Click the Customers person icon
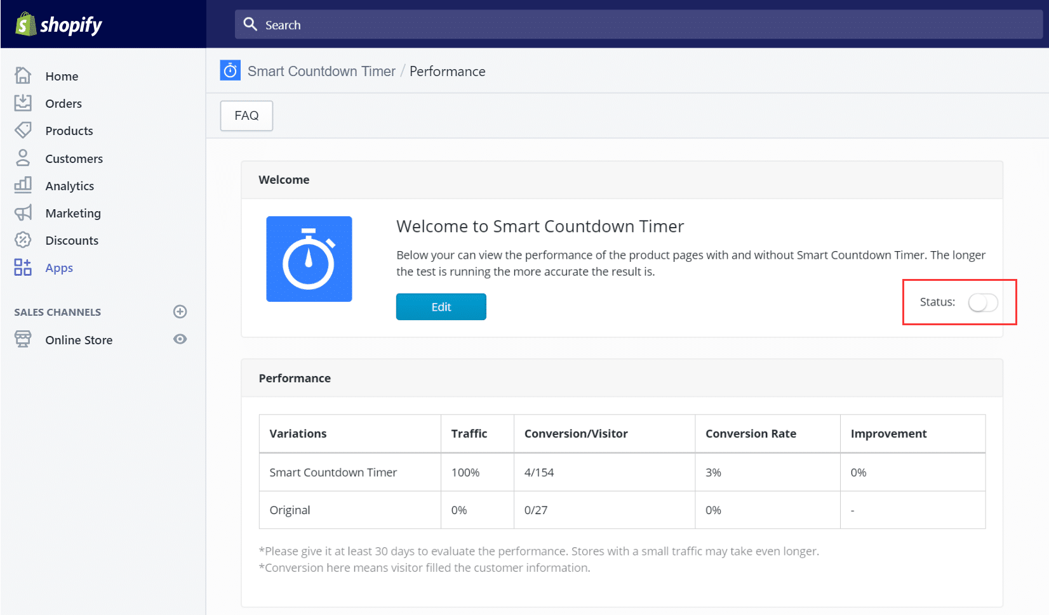Screen dimensions: 1049x615 [23, 158]
